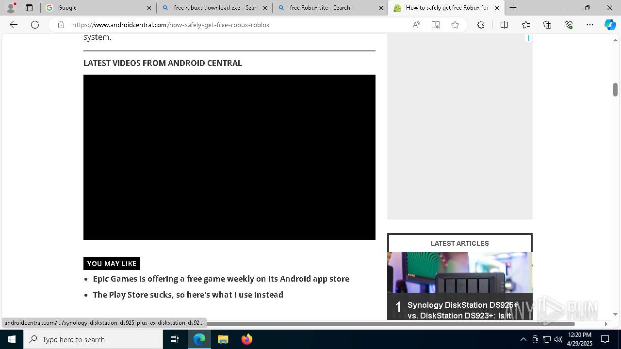
Task: Activate the Read aloud icon
Action: click(x=416, y=25)
